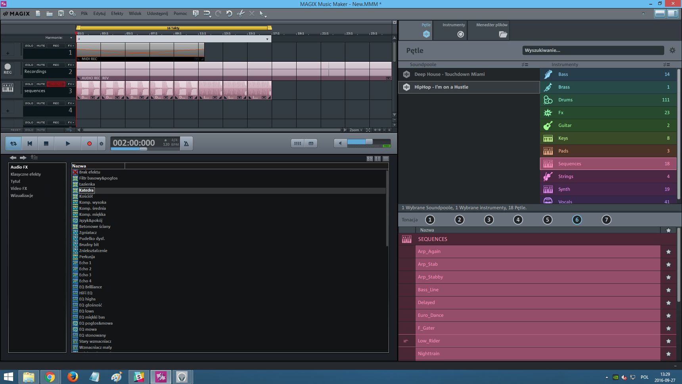Open the Edytuj menu
The height and width of the screenshot is (384, 682).
point(100,13)
